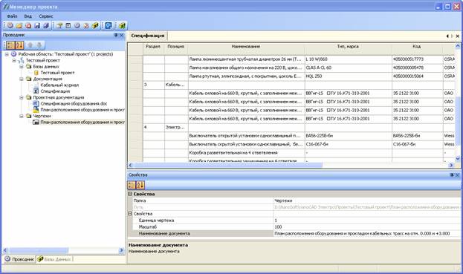Click the blue highlighted icon in the main toolbar
This screenshot has width=463, height=274.
point(109,26)
